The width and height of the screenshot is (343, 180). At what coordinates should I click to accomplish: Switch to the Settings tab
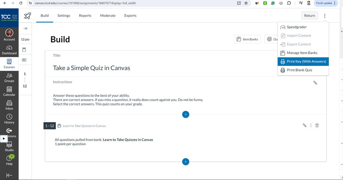[x=64, y=15]
